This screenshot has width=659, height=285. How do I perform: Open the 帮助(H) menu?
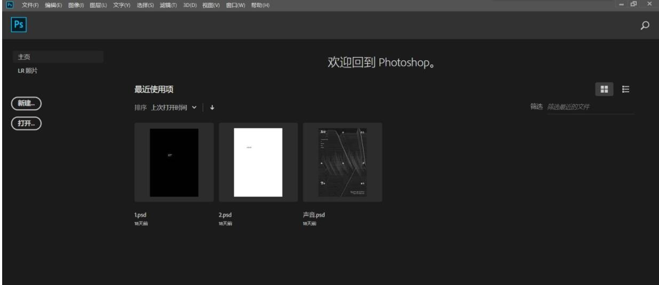(260, 5)
